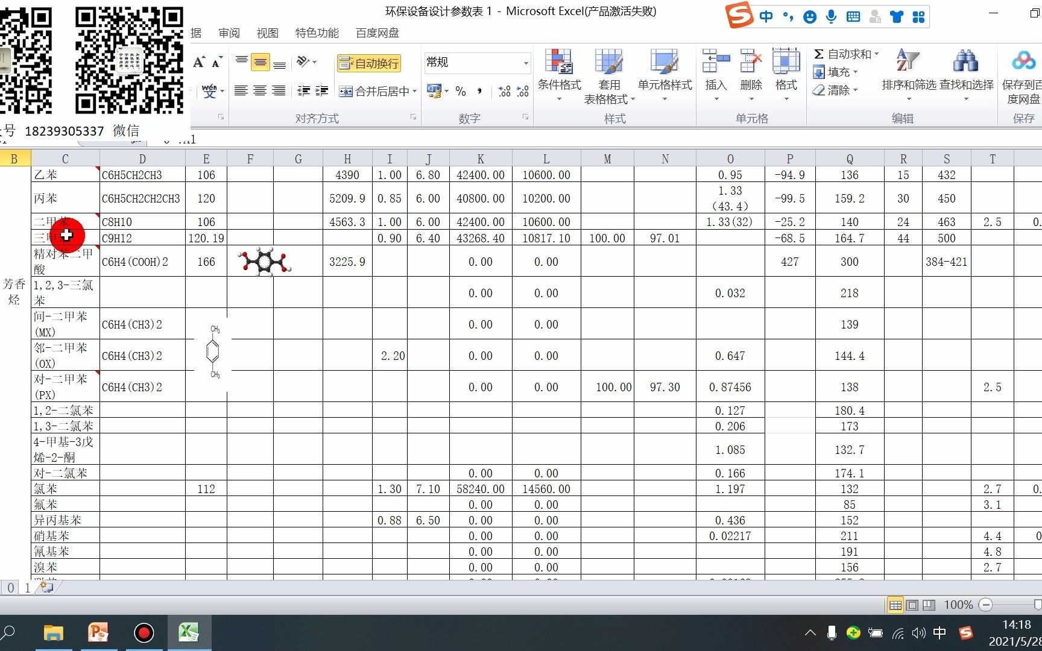Click 插入 insert cells icon

pyautogui.click(x=716, y=61)
